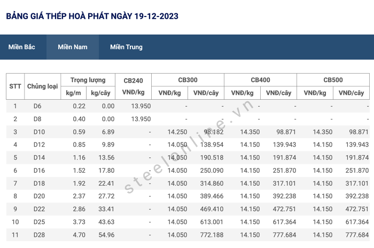Click the 314.860 value in D18 row
This screenshot has width=374, height=248.
click(212, 183)
